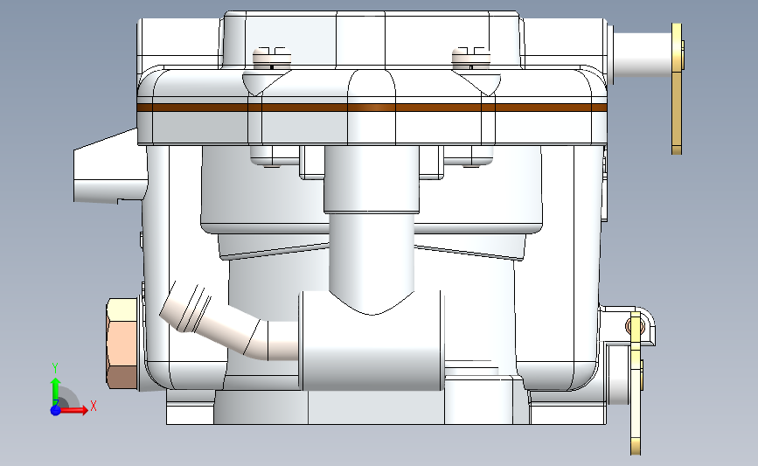Select the upper brass lever arm
Image resolution: width=758 pixels, height=466 pixels.
[x=677, y=89]
